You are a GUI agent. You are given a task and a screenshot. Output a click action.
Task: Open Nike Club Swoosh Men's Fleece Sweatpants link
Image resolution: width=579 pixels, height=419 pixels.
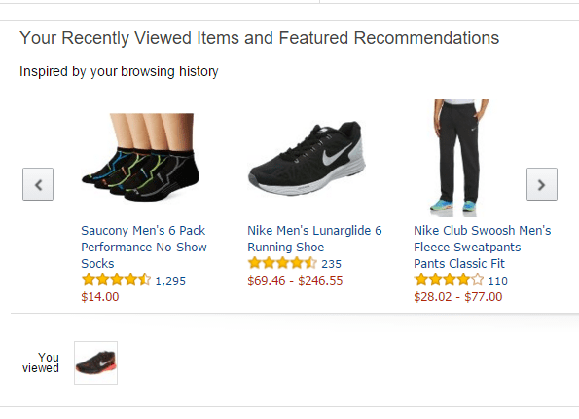(x=483, y=248)
